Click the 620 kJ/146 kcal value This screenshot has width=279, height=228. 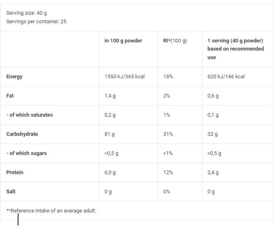coord(226,77)
